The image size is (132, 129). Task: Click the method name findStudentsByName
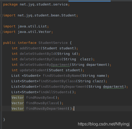61,76
